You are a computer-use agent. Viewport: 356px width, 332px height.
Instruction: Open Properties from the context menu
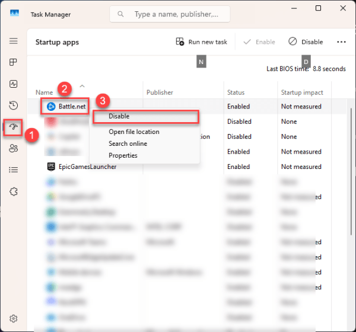(123, 155)
